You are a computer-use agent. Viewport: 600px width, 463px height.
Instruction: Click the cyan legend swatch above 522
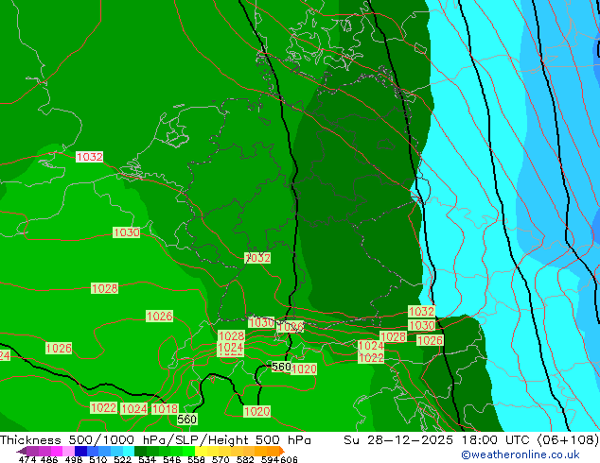point(129,451)
